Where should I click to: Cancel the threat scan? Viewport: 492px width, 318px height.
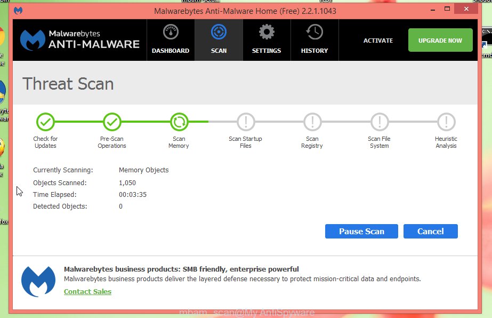431,231
